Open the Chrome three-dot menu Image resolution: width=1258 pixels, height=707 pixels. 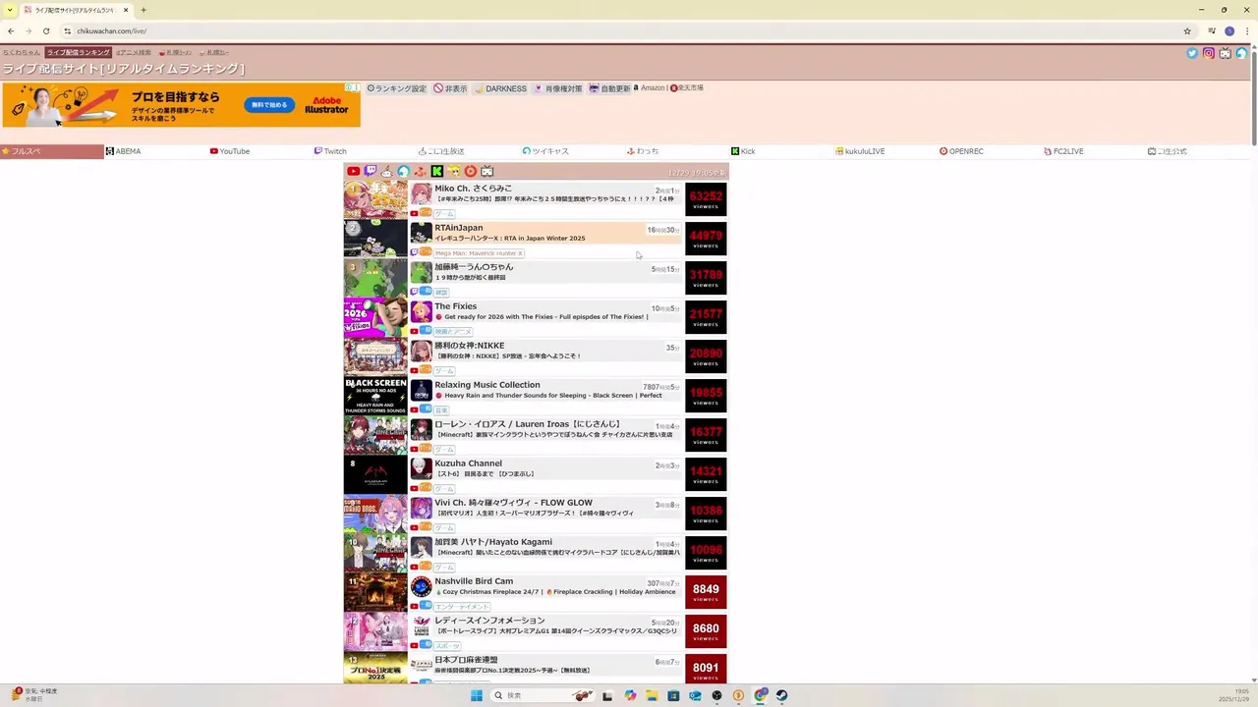[1246, 30]
